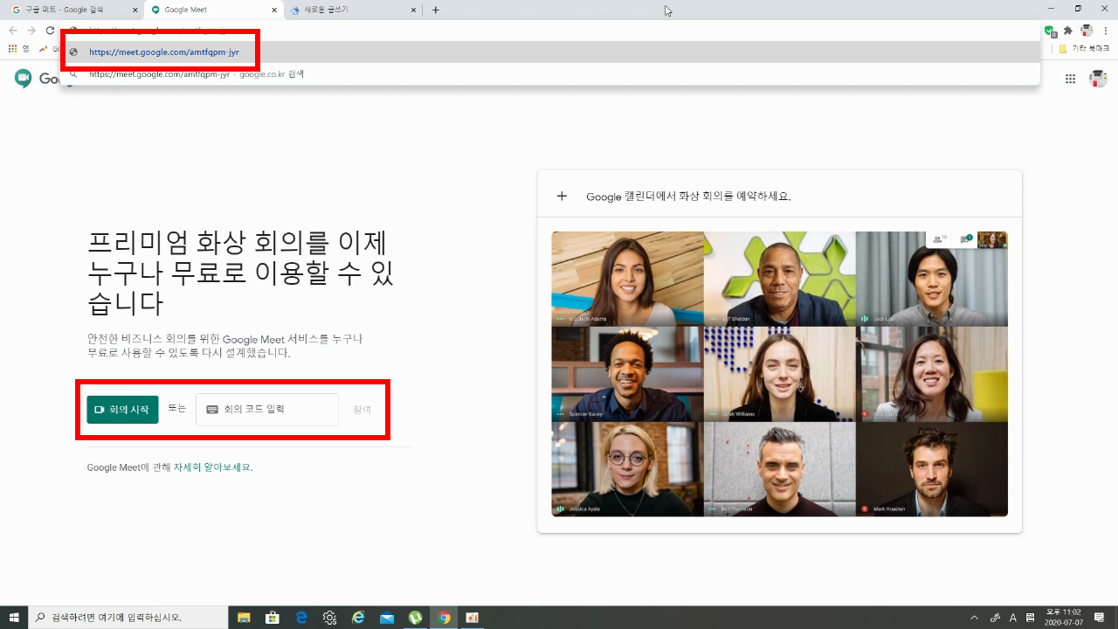Open the Google account avatar on the page
Screen dimensions: 1118x629
(1098, 79)
